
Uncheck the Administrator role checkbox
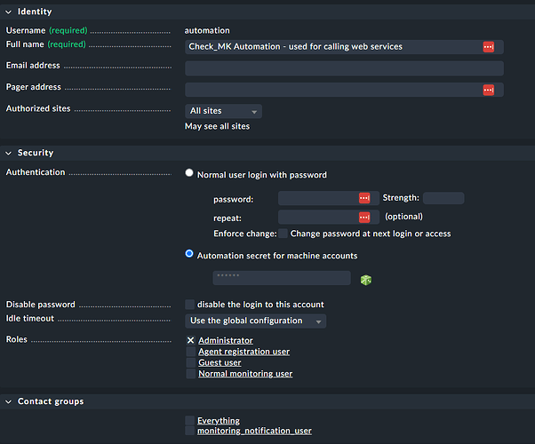click(x=190, y=340)
